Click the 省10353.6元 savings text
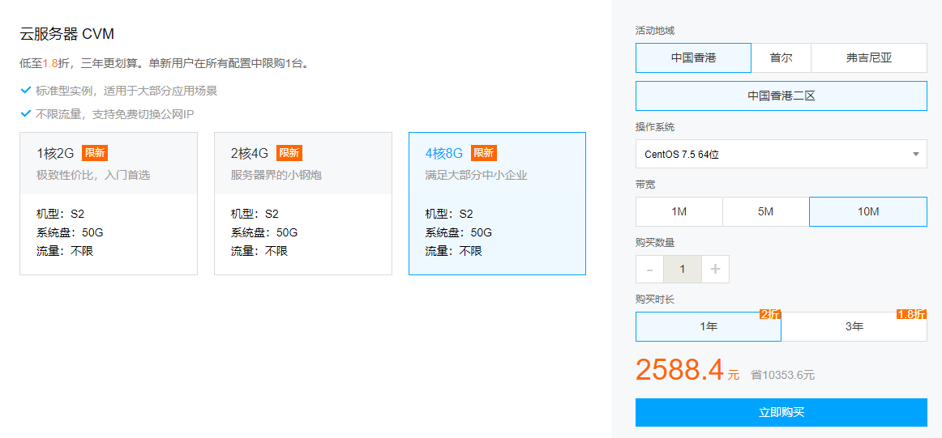The image size is (942, 438). (782, 375)
